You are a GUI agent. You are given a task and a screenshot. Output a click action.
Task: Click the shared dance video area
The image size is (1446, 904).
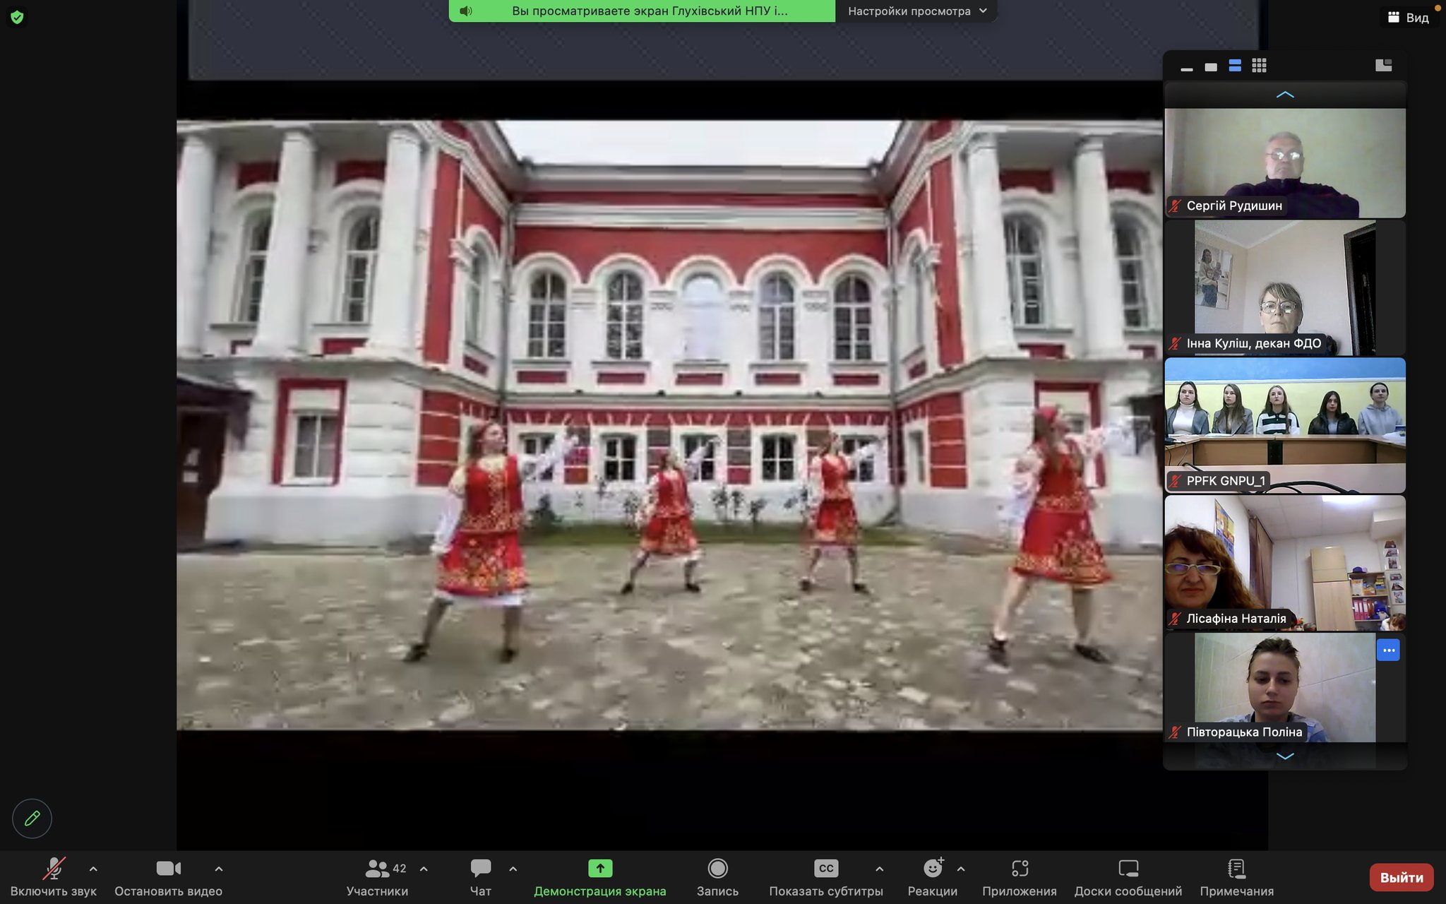(x=669, y=425)
